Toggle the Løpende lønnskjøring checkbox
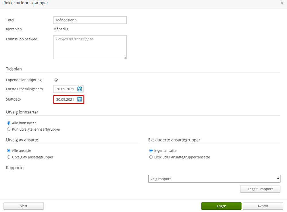287x212 pixels. [x=56, y=80]
